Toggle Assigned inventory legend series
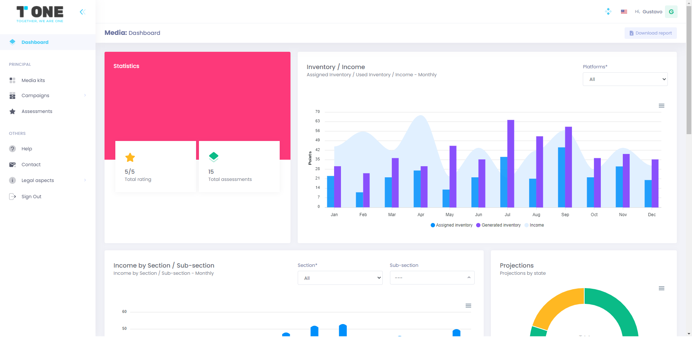 [452, 225]
